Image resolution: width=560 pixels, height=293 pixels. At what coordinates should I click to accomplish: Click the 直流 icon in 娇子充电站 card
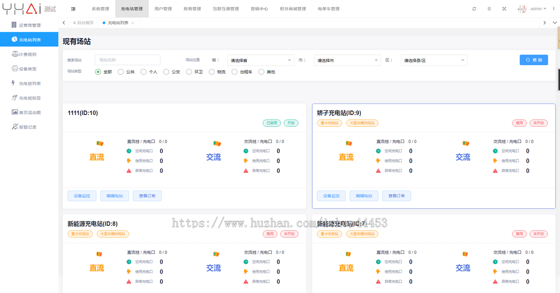click(x=349, y=143)
